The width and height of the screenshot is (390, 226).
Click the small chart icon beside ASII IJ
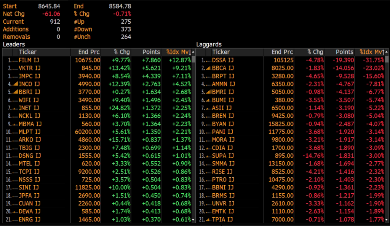208,108
